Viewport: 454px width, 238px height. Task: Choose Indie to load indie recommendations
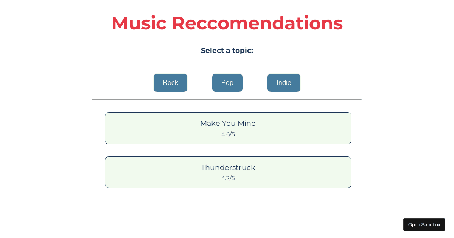[x=284, y=83]
